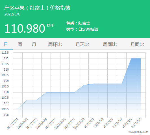Viewport: 150px width, 135px height.
Task: Click the www.pingguo7.cn watermark link
Action: pos(138,132)
